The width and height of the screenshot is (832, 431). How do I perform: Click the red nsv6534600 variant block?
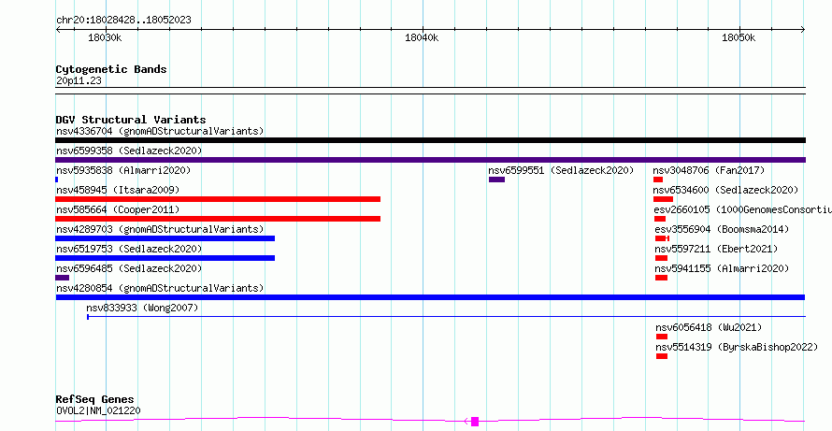(x=664, y=199)
